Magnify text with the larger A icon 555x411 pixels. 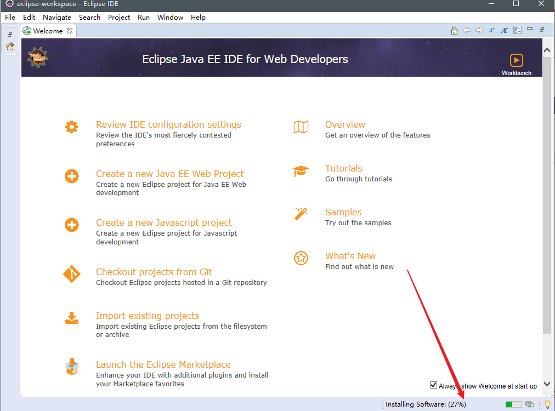[505, 31]
